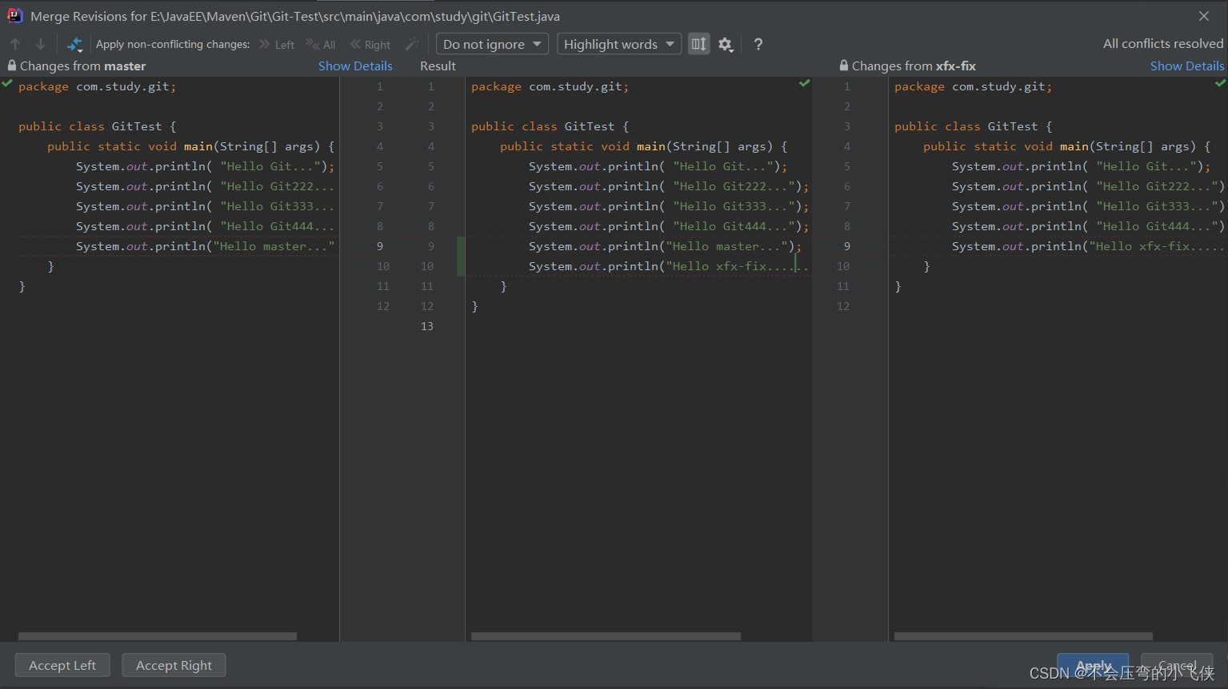Show Details for changes from master

click(355, 66)
